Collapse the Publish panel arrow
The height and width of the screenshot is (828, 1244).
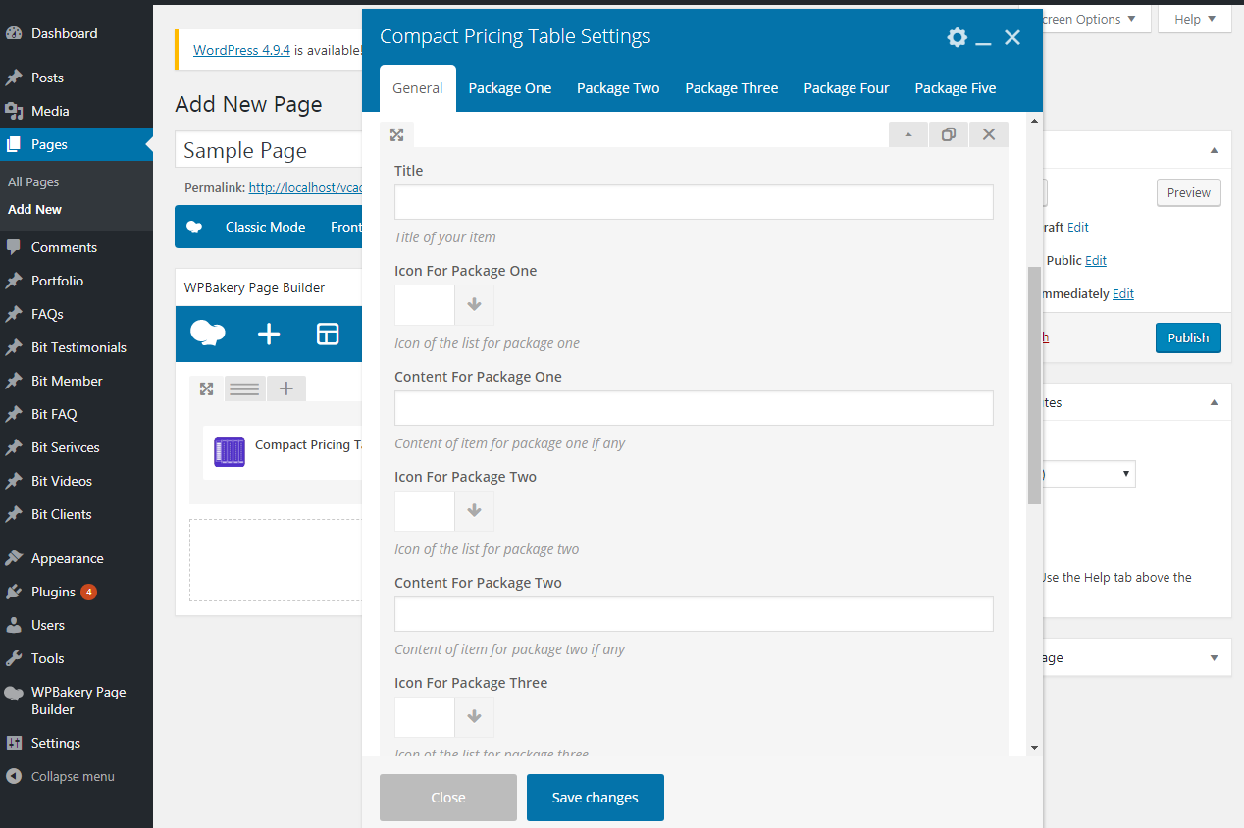coord(1214,150)
